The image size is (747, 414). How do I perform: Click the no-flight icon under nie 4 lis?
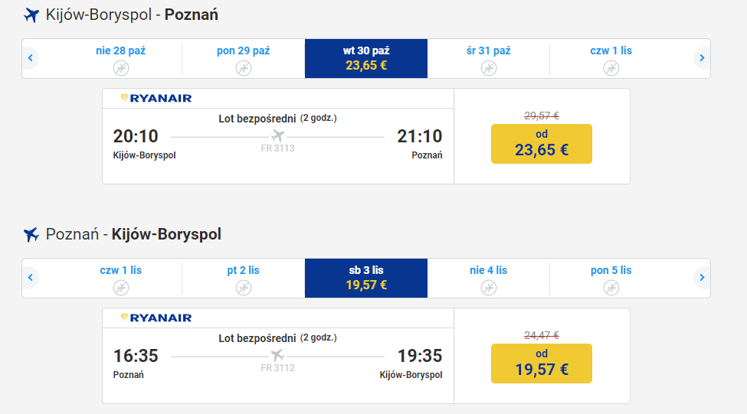pos(488,288)
